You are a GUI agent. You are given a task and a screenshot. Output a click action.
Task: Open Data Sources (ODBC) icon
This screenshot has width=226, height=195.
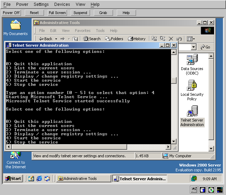(x=192, y=65)
